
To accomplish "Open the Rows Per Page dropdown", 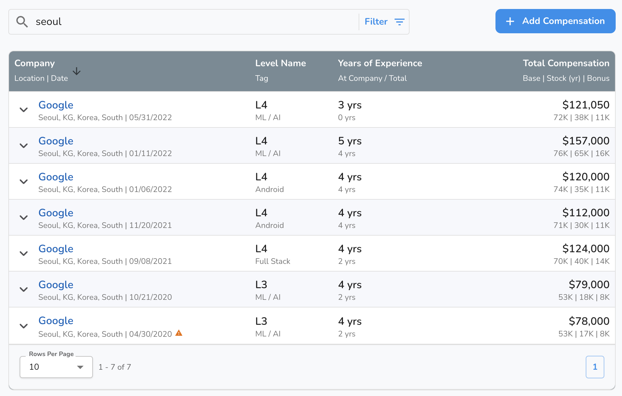I will 56,367.
